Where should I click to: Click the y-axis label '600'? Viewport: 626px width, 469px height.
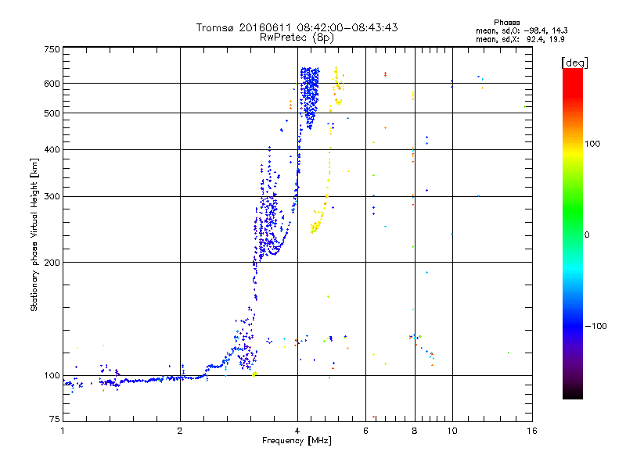(x=52, y=84)
